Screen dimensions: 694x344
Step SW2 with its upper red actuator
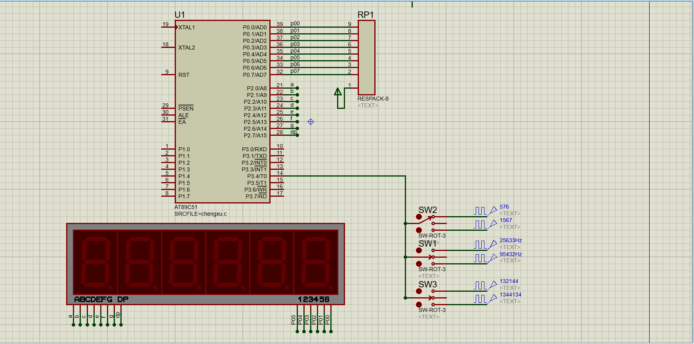pyautogui.click(x=419, y=217)
